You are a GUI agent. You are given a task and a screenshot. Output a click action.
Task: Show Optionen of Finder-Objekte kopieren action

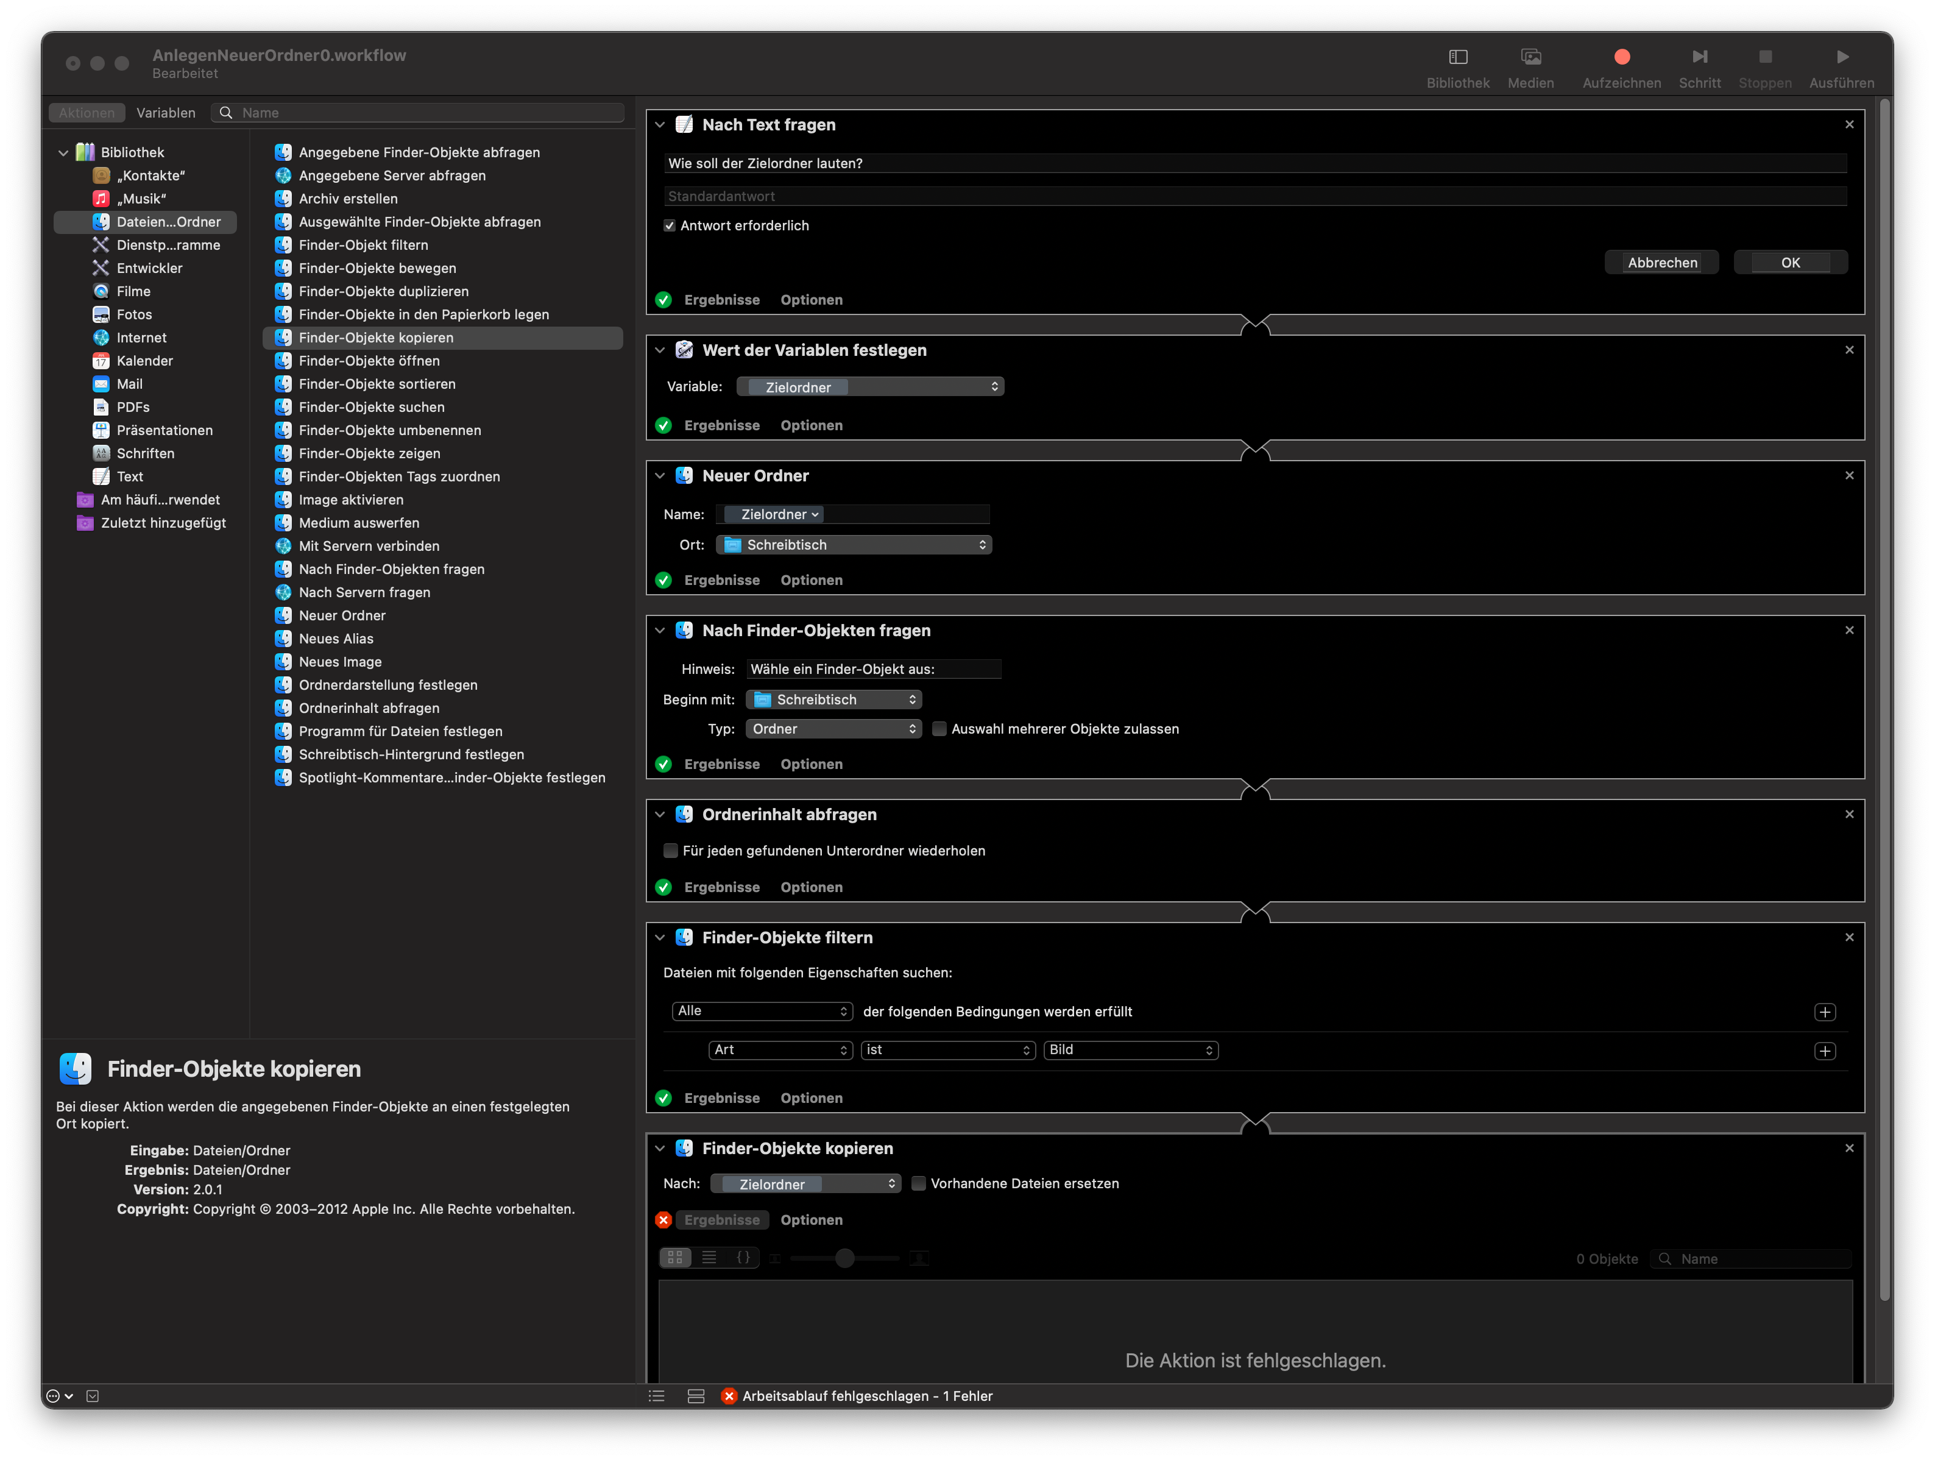(811, 1219)
